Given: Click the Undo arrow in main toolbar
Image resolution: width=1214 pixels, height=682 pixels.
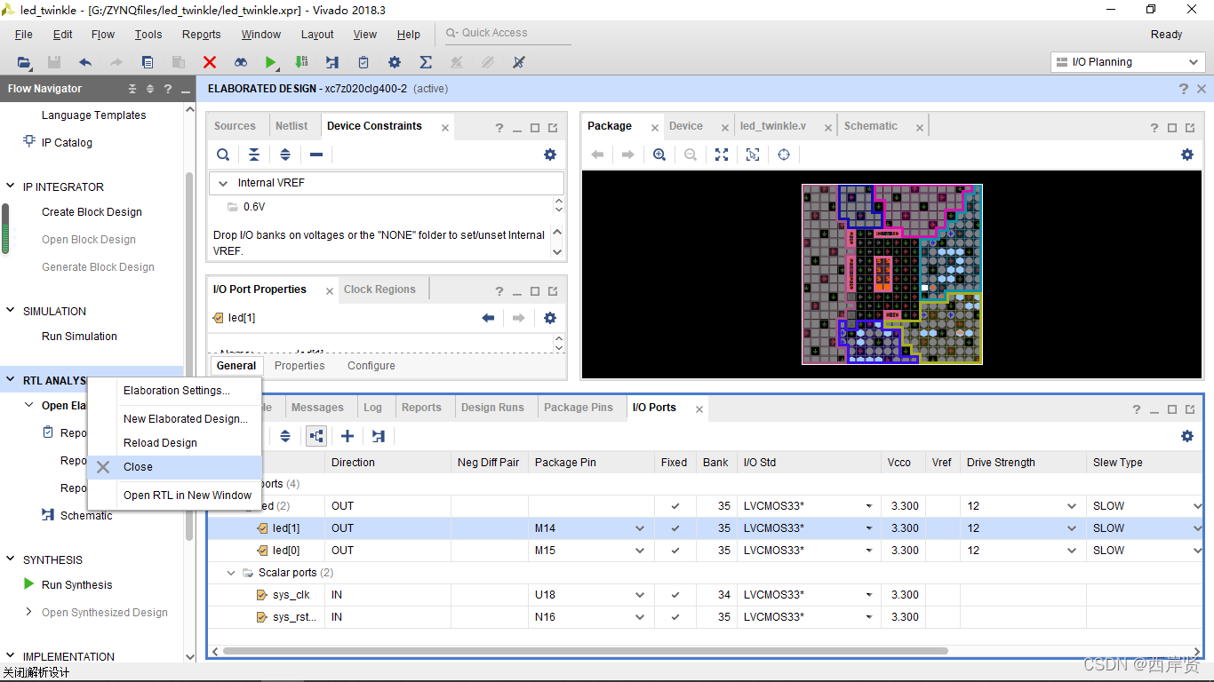Looking at the screenshot, I should click(x=85, y=62).
